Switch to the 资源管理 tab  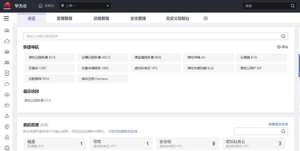pyautogui.click(x=64, y=18)
